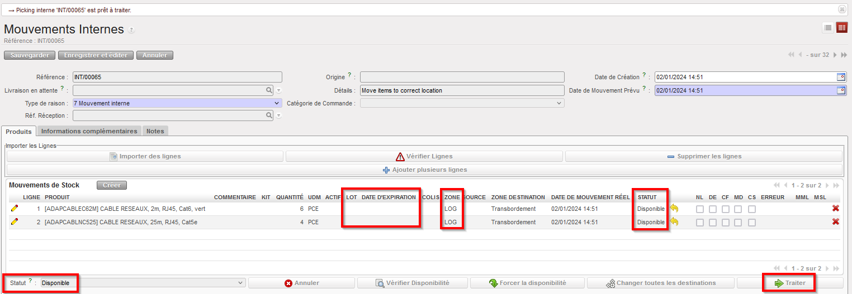Enable the CS checkbox on line 1

point(752,209)
